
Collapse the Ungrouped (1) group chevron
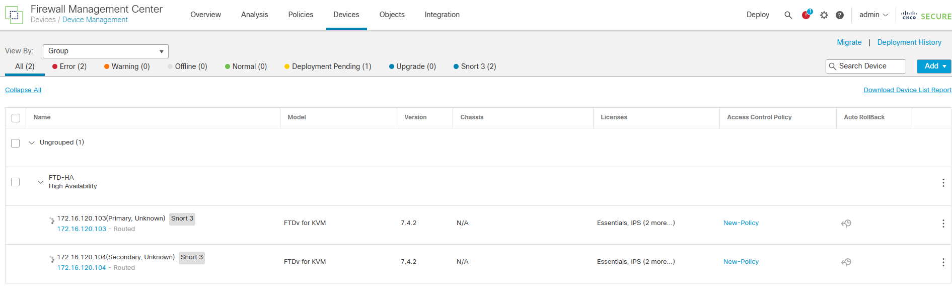coord(32,143)
